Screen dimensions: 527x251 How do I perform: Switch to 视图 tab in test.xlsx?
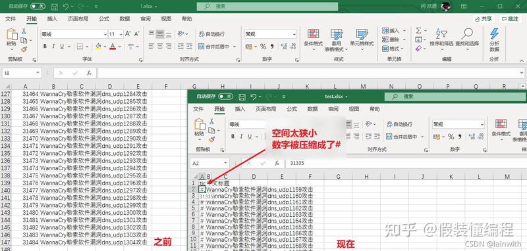coord(354,109)
